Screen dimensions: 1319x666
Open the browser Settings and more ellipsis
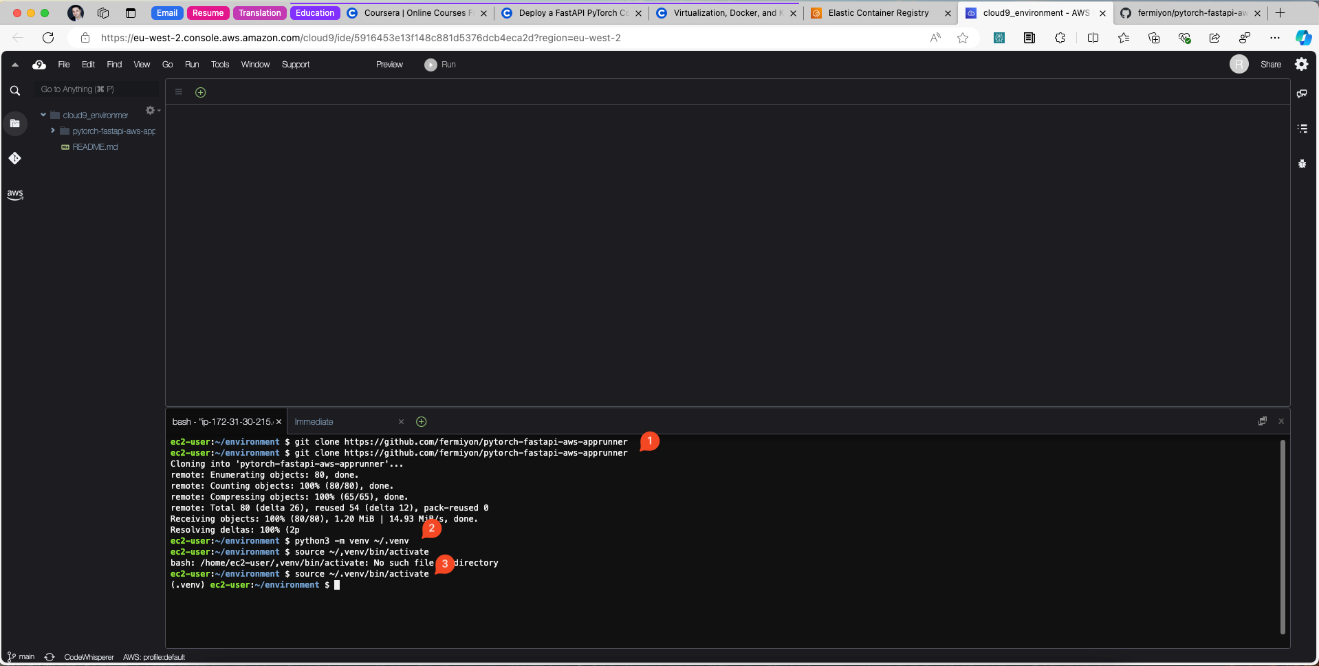coord(1275,38)
